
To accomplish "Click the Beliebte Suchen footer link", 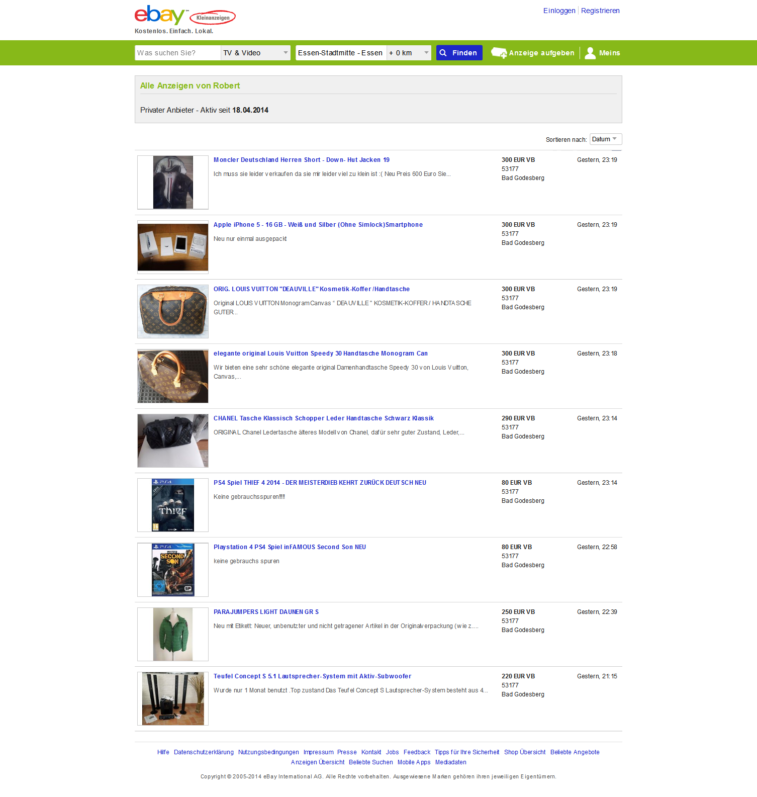I will pyautogui.click(x=371, y=762).
